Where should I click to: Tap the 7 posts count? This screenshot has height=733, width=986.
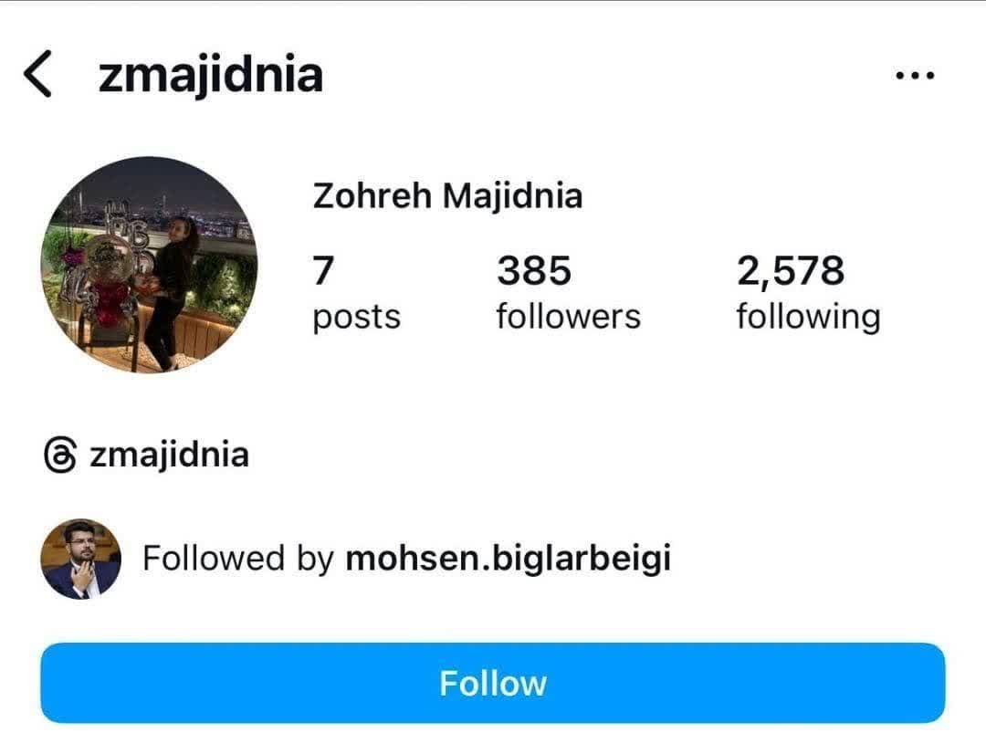[x=323, y=271]
